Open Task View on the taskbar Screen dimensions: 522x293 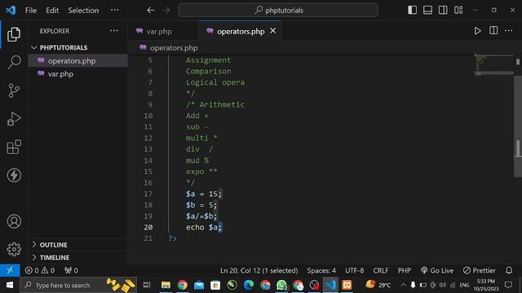147,285
